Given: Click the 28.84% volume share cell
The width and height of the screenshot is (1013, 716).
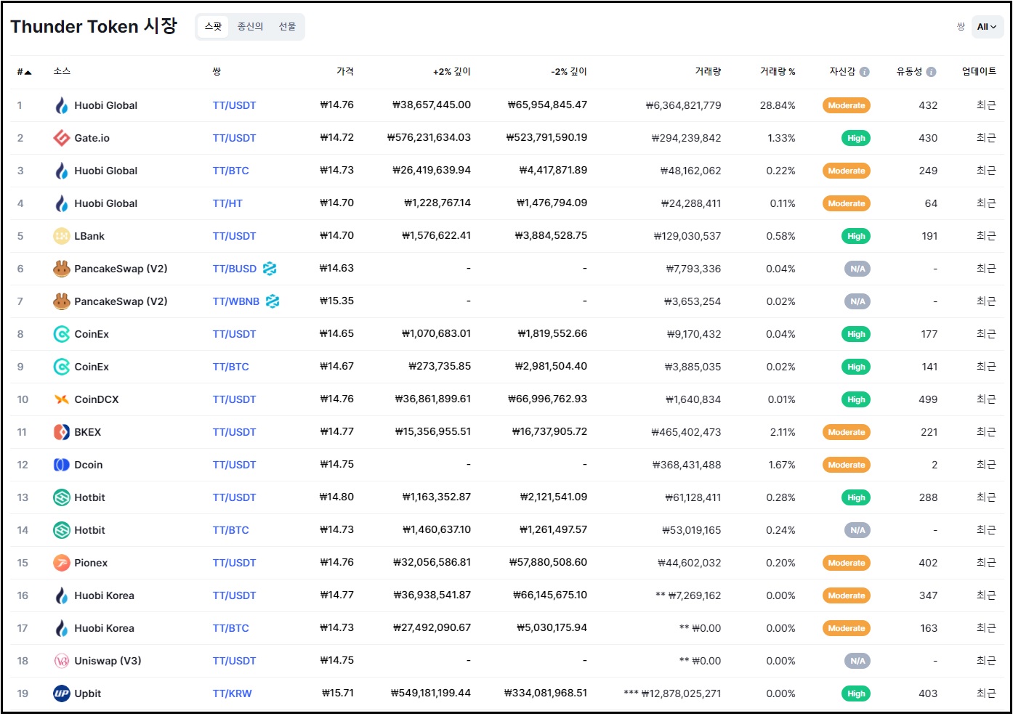Looking at the screenshot, I should (x=778, y=105).
